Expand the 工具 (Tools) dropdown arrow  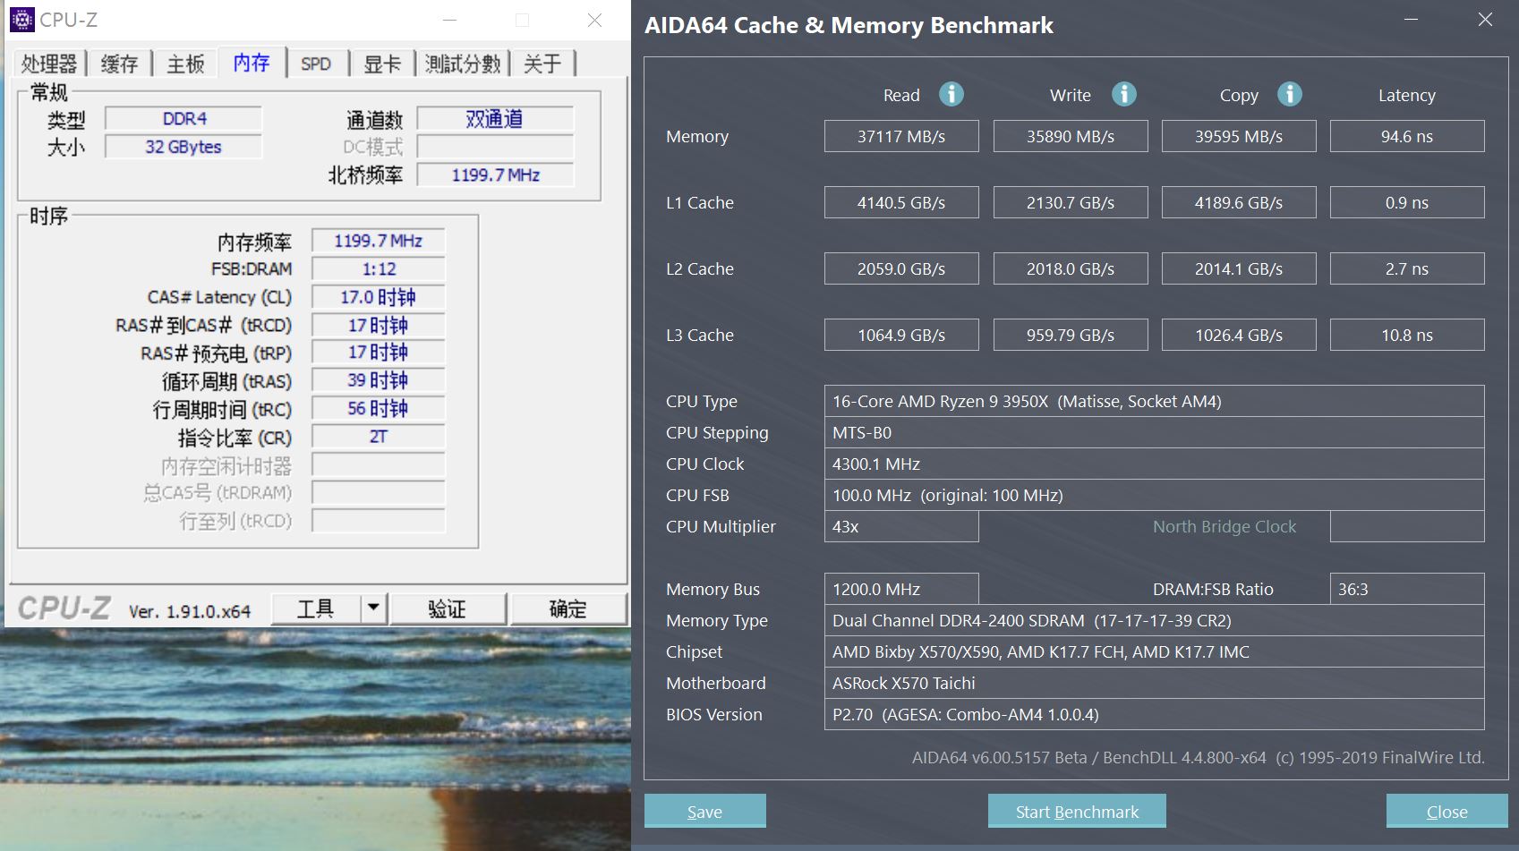373,608
